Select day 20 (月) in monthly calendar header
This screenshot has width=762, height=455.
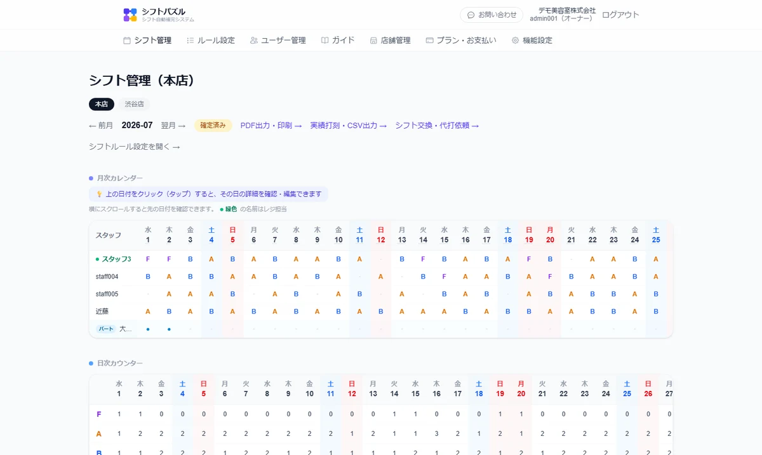point(550,235)
